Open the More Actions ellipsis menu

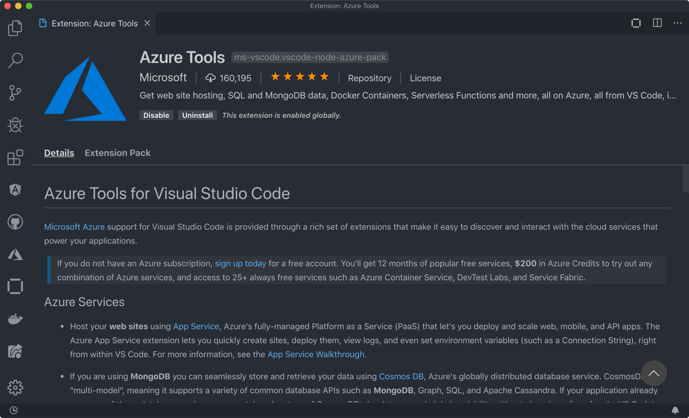pos(677,23)
